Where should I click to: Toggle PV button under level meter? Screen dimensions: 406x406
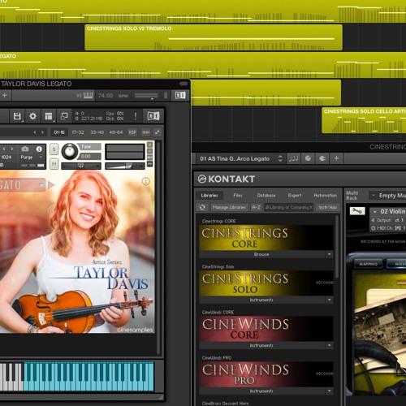point(149,164)
